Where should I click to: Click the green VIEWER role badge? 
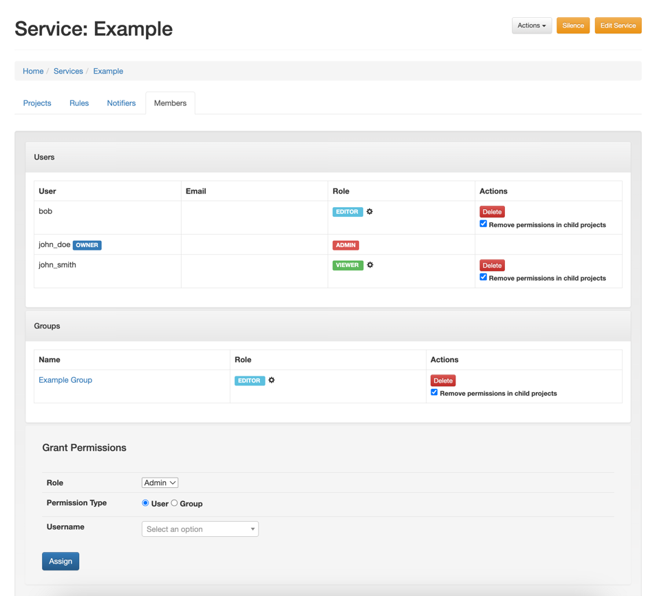(347, 265)
